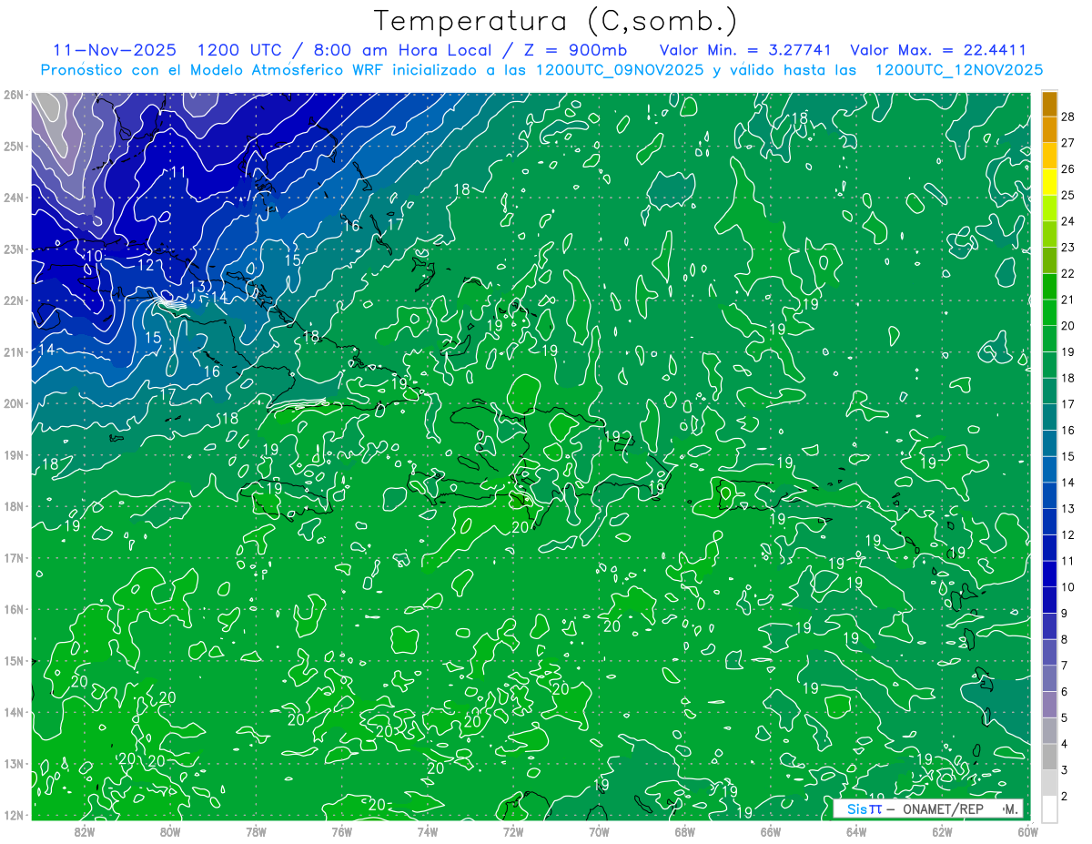Click the 25N latitude axis label
1092x844 pixels.
tap(14, 146)
